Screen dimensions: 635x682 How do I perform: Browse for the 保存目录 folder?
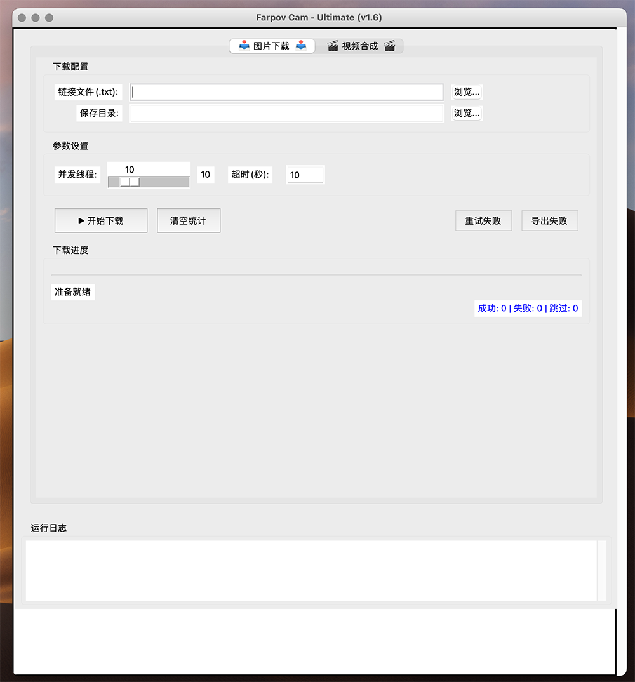[466, 113]
